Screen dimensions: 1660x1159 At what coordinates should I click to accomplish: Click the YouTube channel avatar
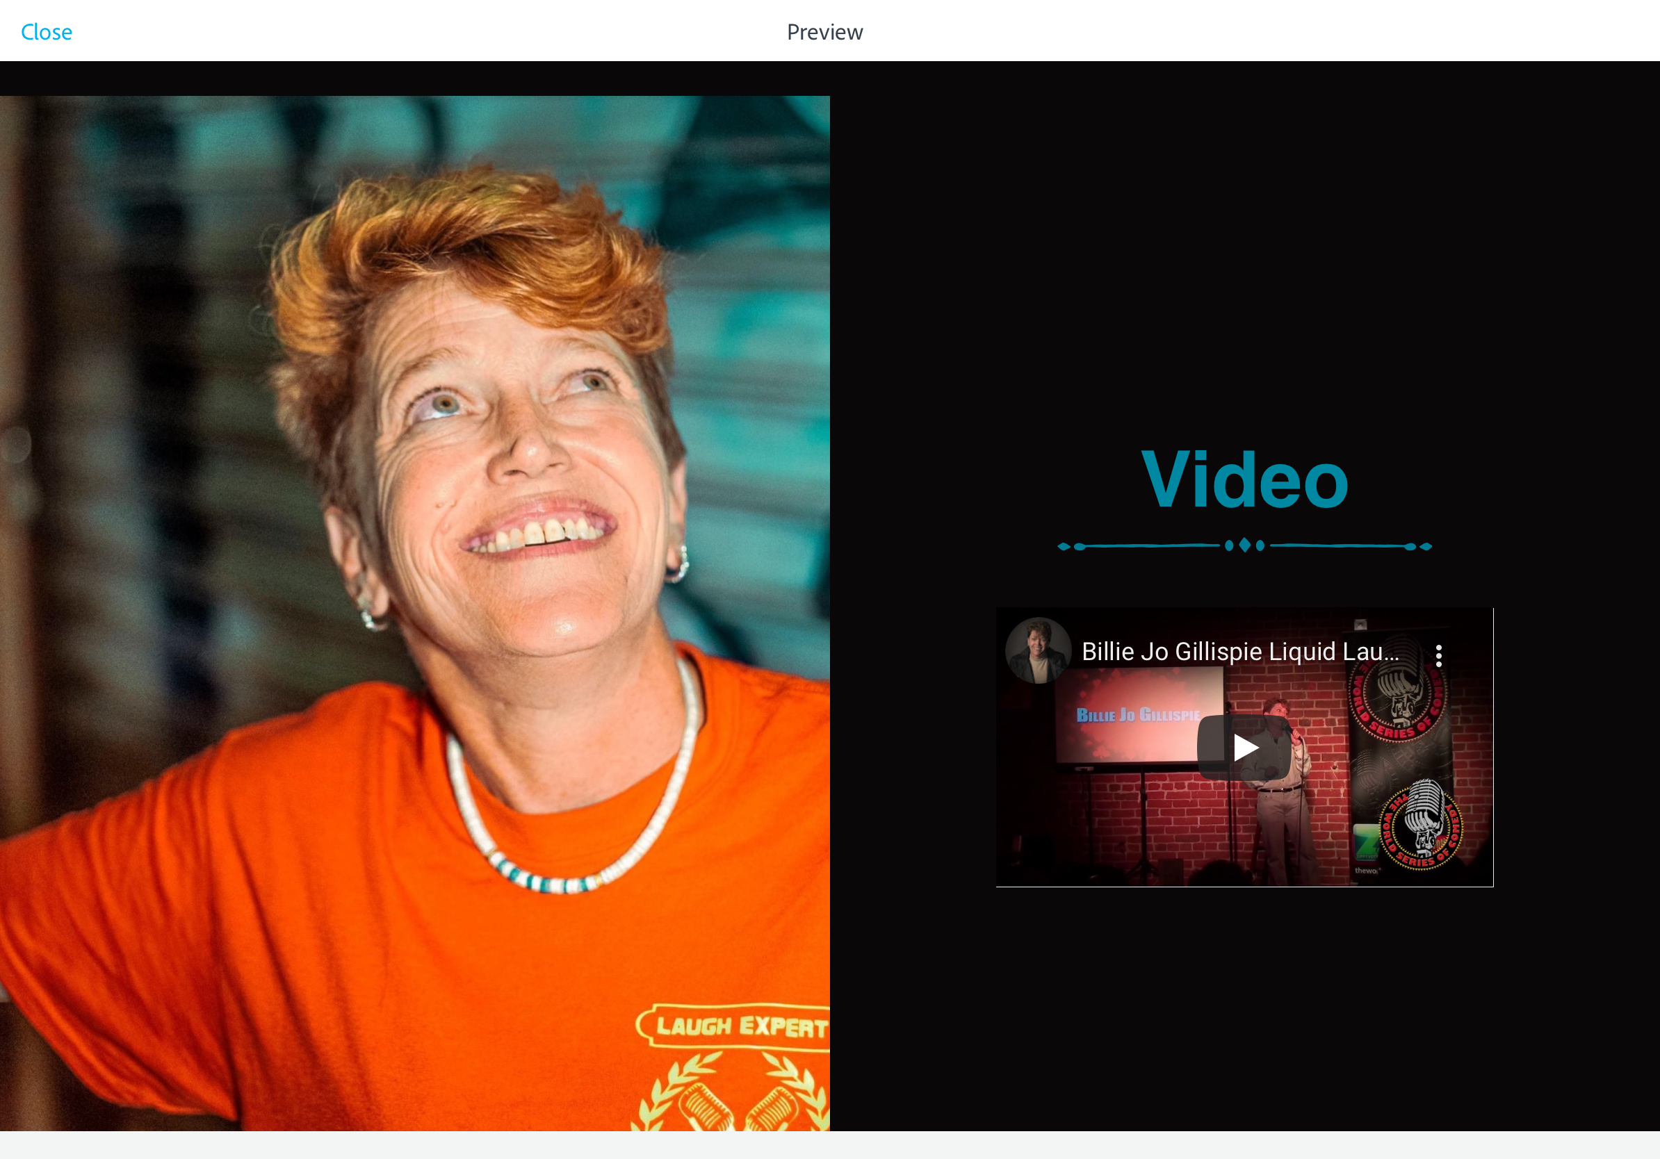1037,650
